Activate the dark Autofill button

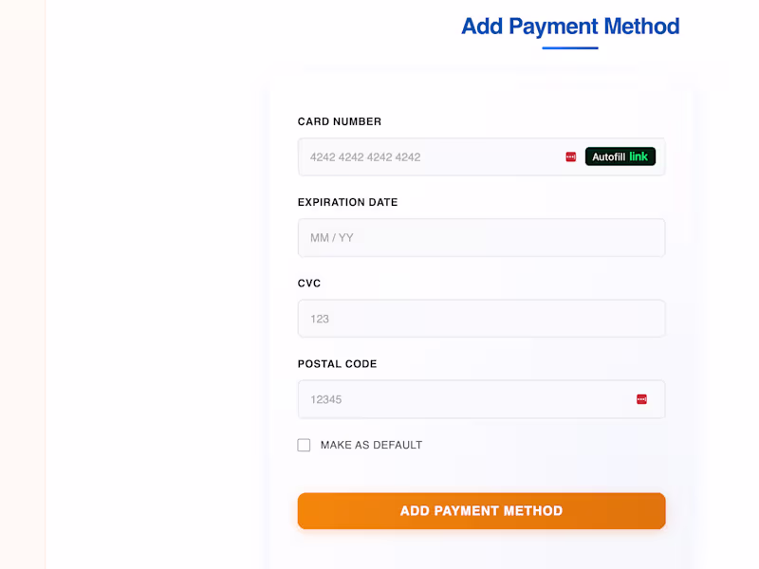coord(620,156)
